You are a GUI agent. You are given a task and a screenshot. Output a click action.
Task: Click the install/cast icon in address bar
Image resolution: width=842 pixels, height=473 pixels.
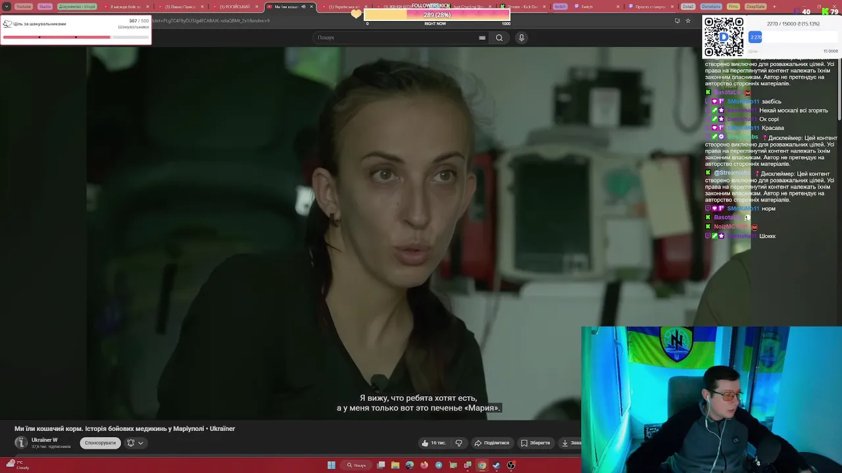[677, 20]
